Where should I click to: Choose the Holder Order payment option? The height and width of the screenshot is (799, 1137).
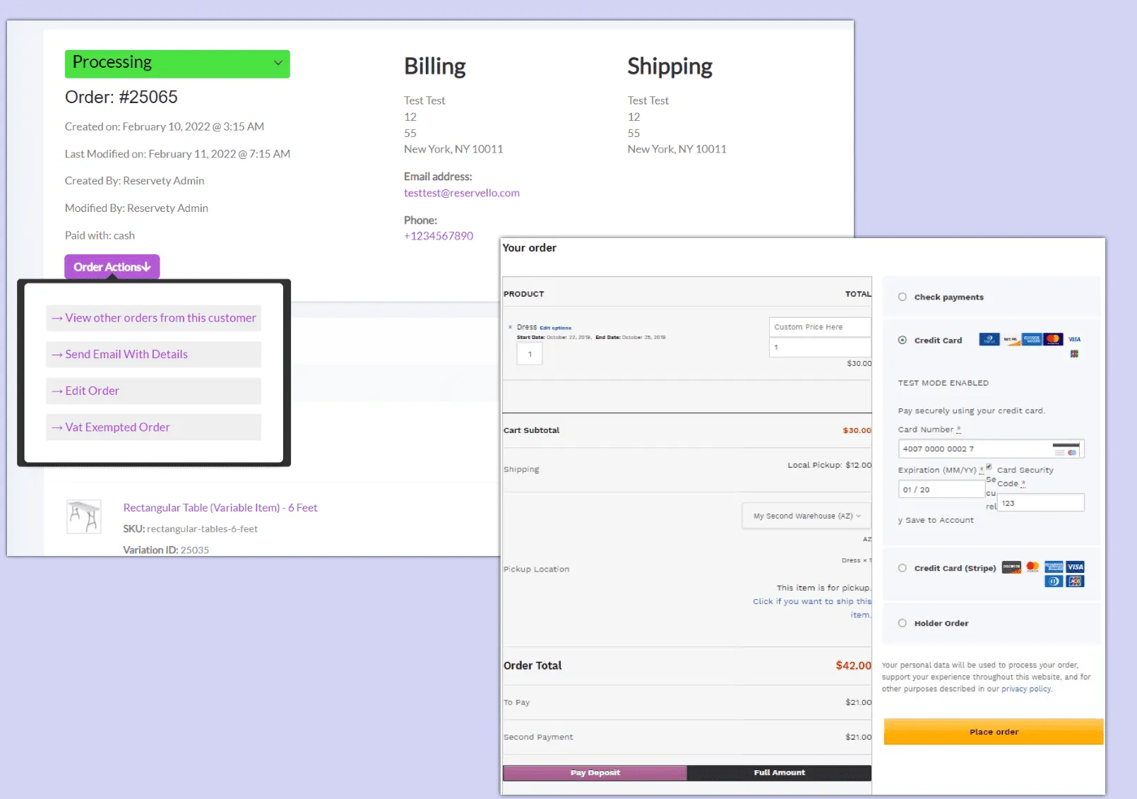click(902, 623)
